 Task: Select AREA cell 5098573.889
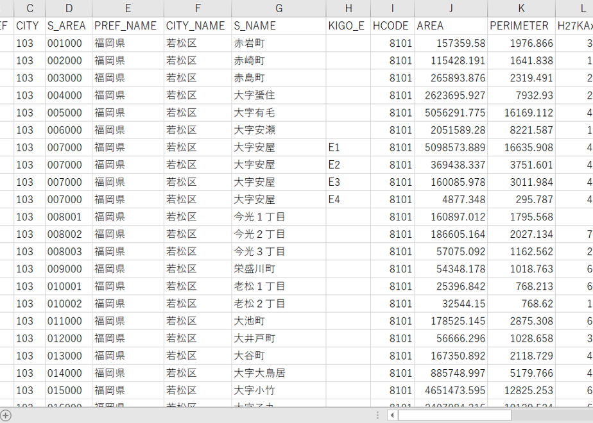click(451, 147)
